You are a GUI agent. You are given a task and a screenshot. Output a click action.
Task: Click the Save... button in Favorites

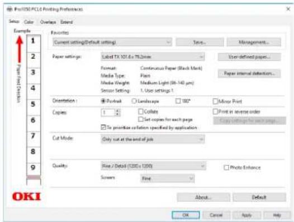point(200,42)
